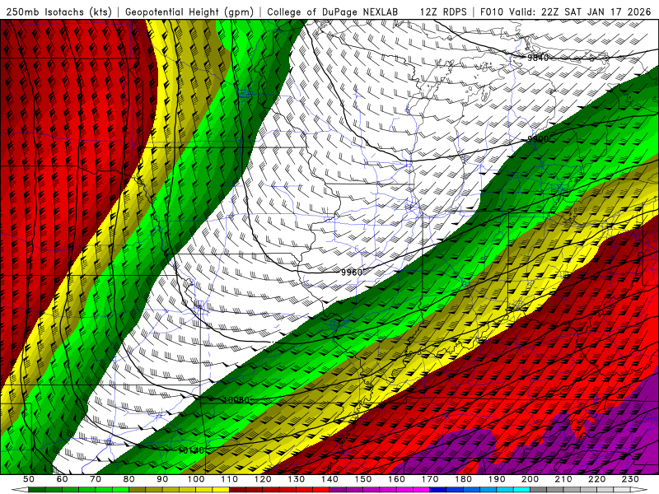
Task: Click the 9900 height contour label
Action: point(539,139)
